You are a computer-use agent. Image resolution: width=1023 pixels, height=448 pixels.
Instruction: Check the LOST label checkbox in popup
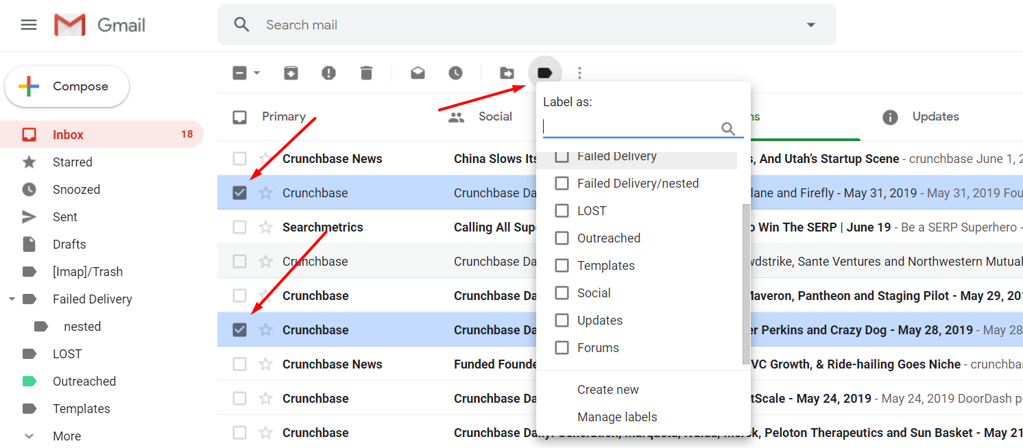point(562,211)
